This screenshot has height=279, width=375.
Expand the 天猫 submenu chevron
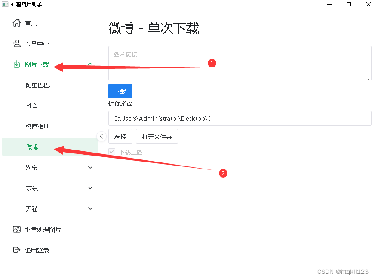(x=90, y=208)
